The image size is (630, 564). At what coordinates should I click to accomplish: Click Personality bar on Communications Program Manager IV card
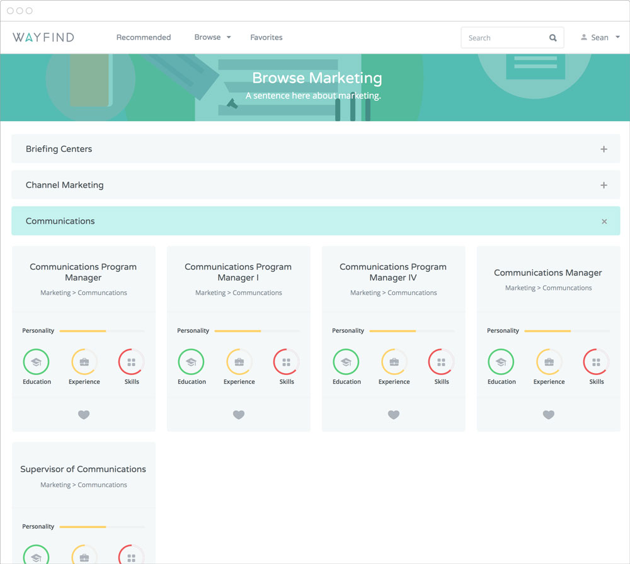[x=412, y=331]
